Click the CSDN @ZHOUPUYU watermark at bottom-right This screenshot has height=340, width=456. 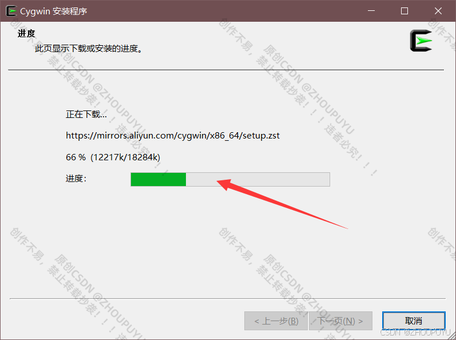415,332
